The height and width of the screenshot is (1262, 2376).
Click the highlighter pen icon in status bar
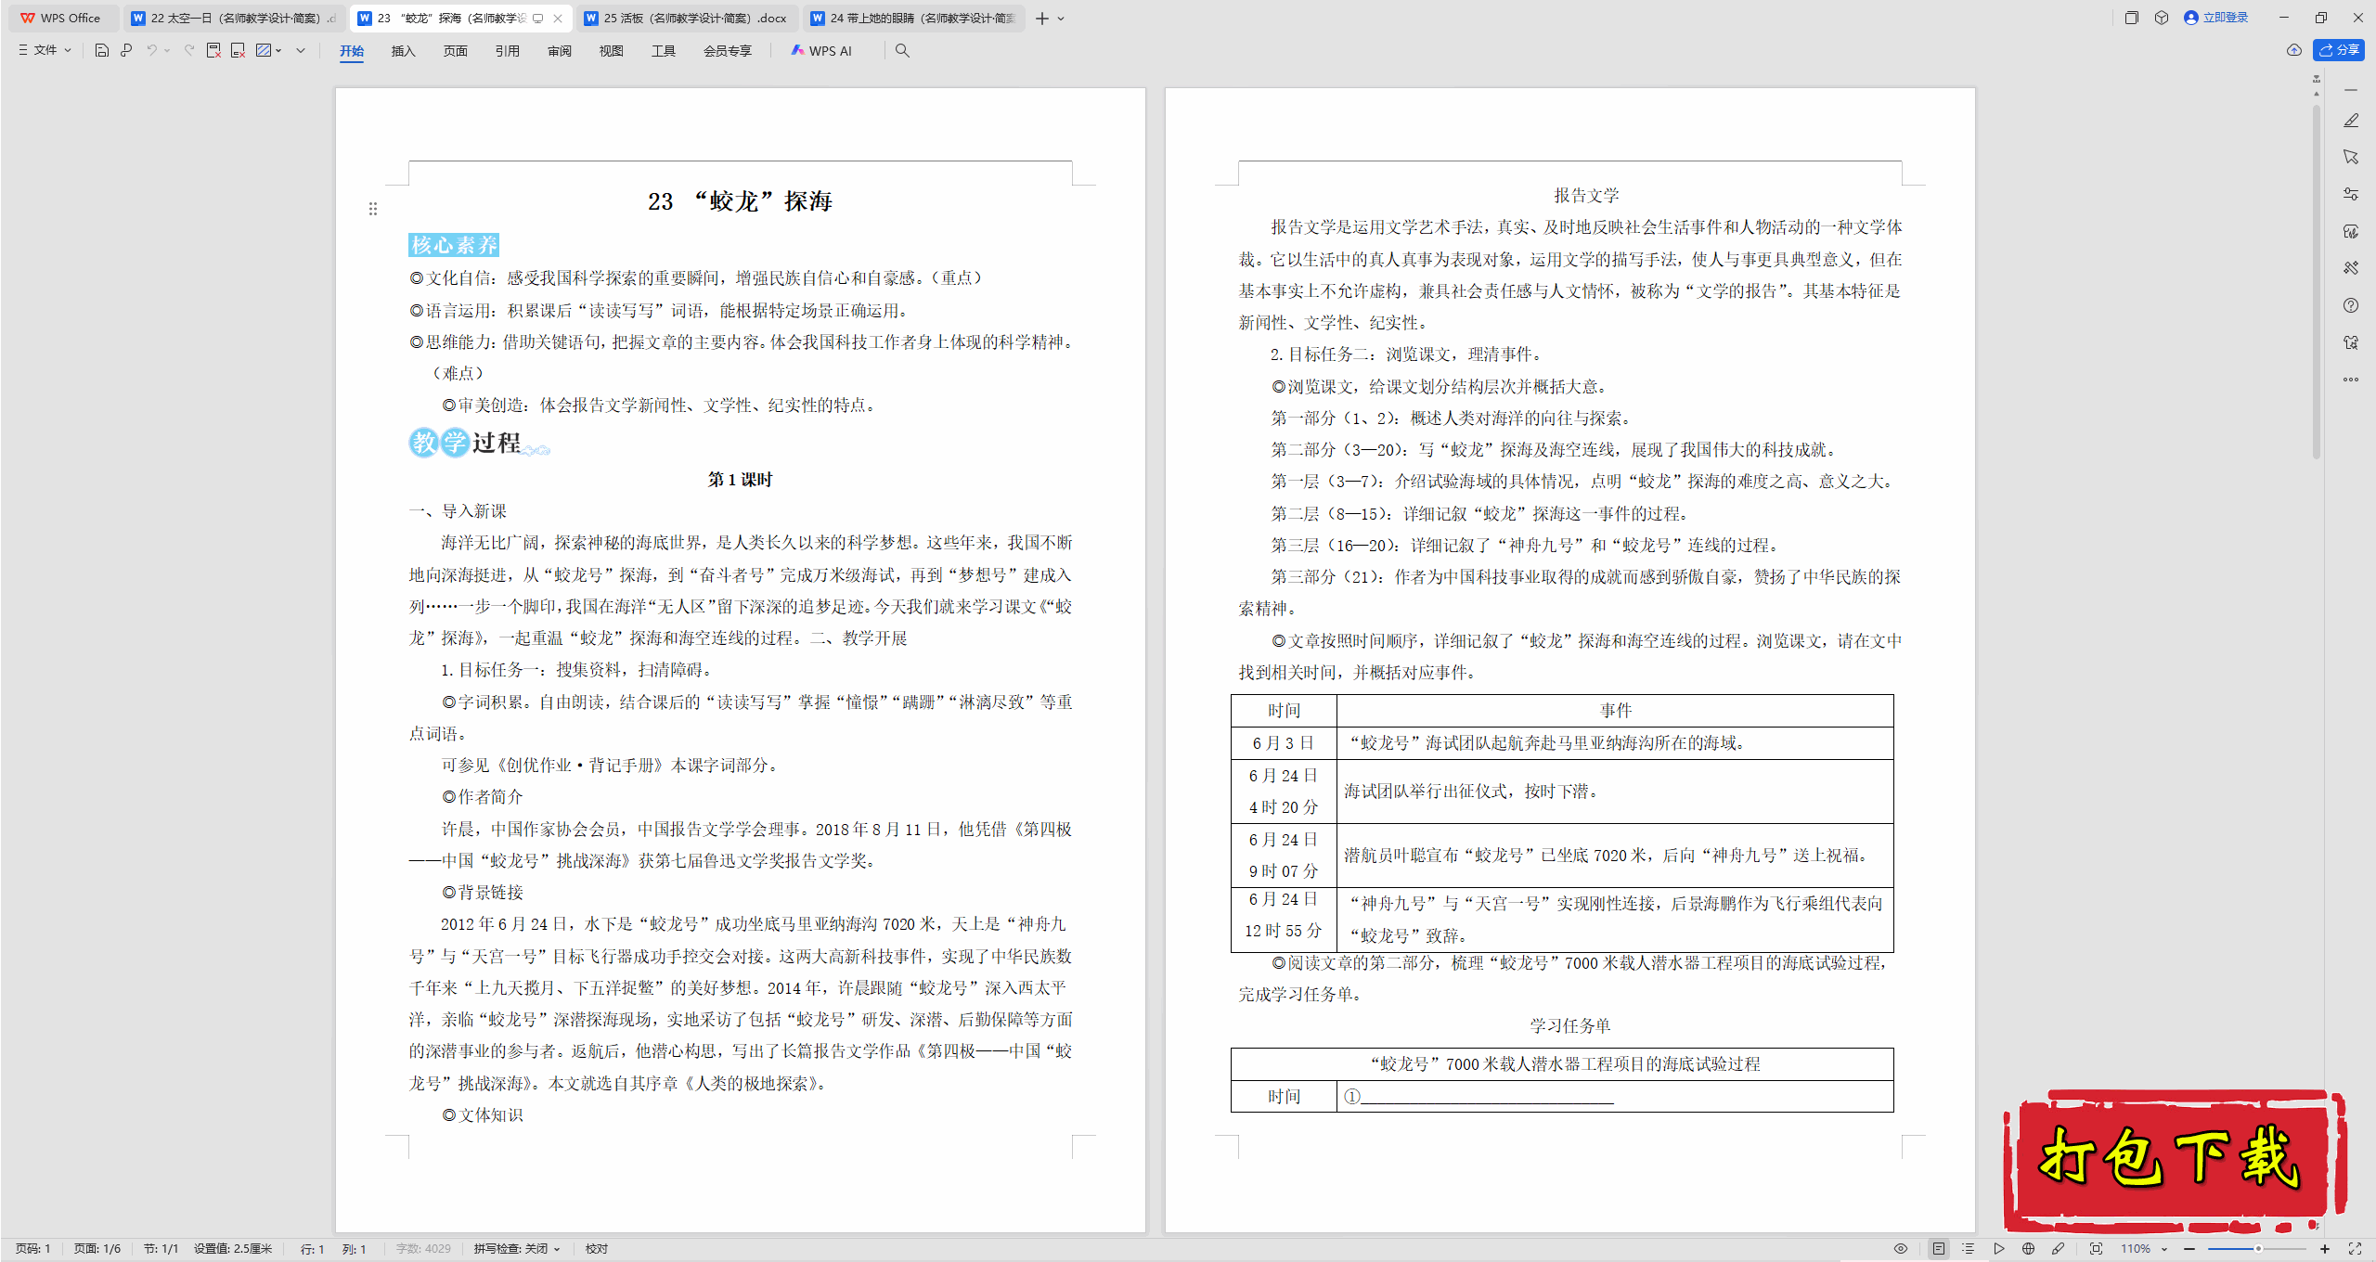tap(2058, 1249)
